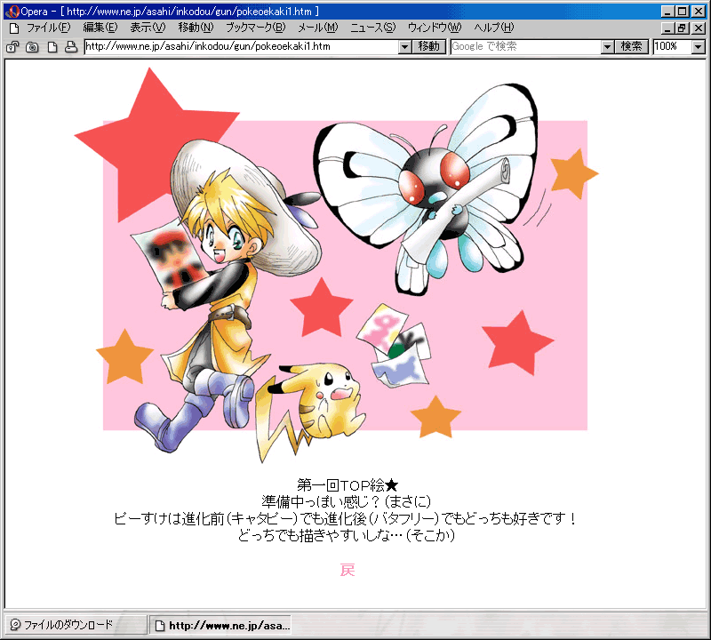
Task: Expand the address bar history dropdown
Action: pos(405,47)
